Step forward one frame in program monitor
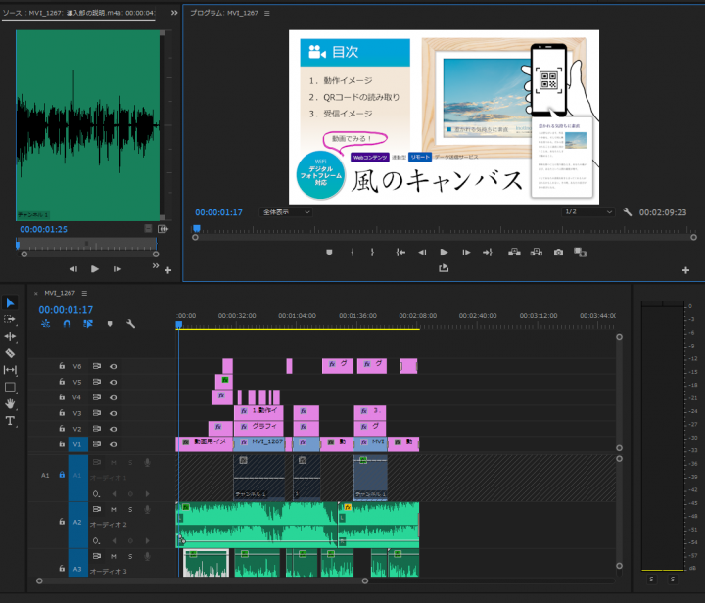Viewport: 705px width, 603px height. (x=466, y=253)
